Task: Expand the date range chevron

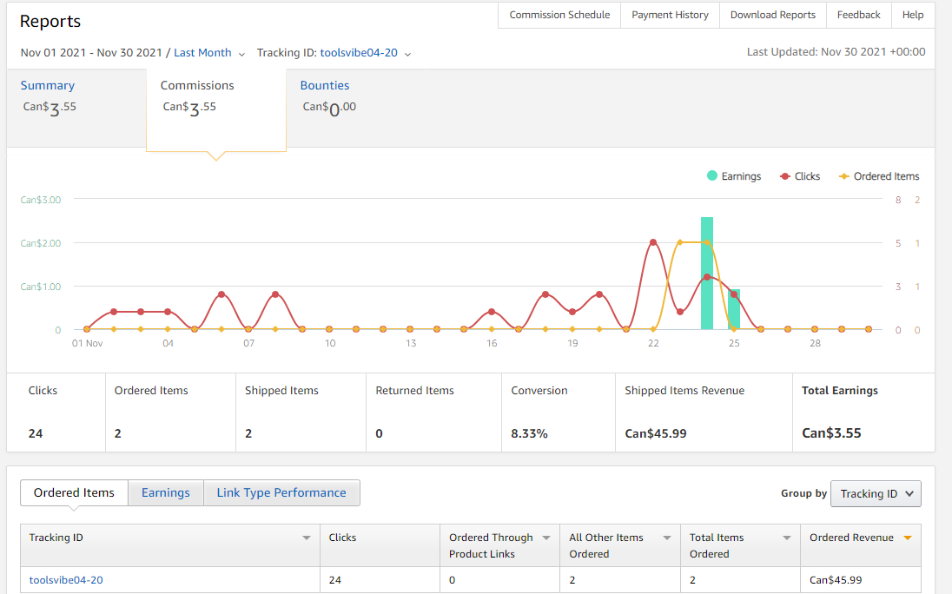Action: coord(241,54)
